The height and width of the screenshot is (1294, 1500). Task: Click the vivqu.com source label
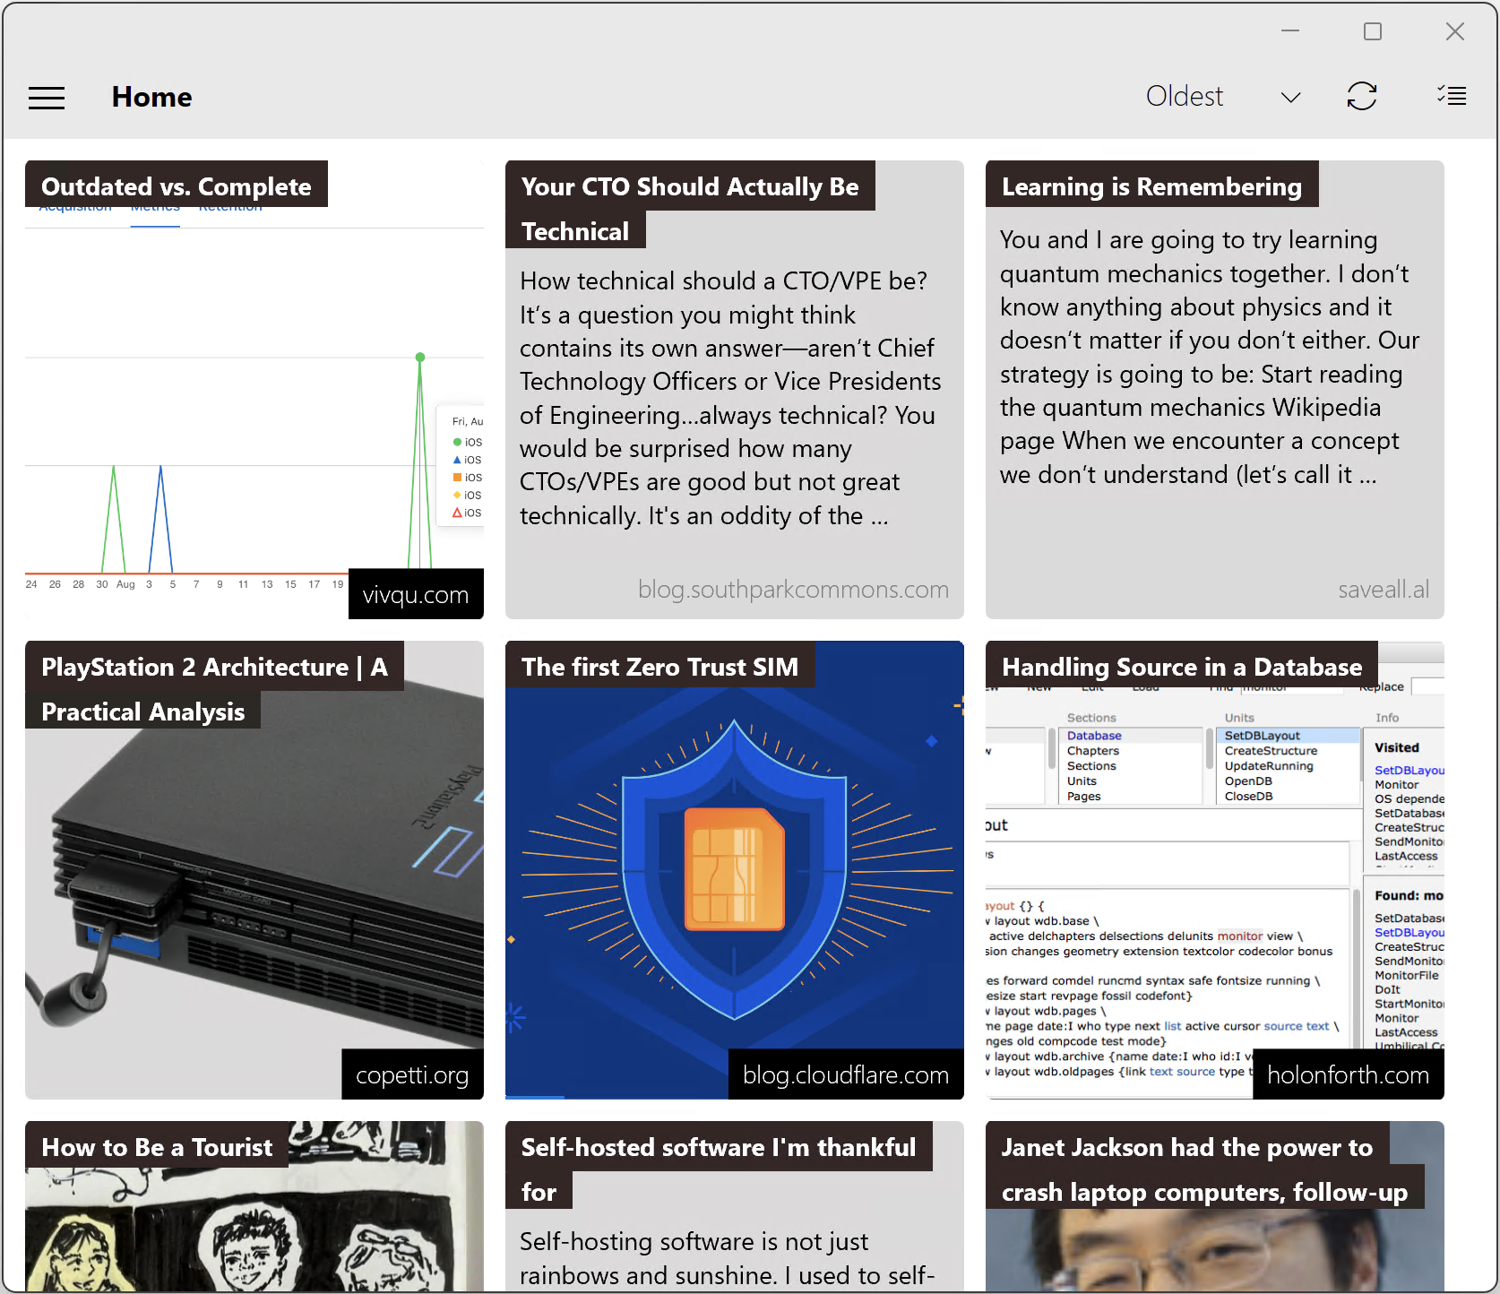coord(416,594)
